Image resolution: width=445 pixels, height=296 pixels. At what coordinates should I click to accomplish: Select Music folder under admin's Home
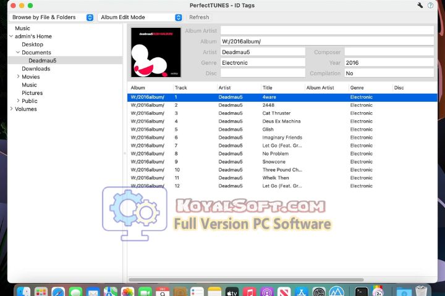(29, 85)
